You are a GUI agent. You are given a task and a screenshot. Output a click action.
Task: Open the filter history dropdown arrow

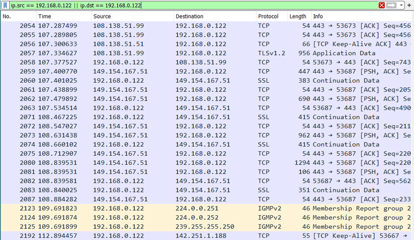click(401, 5)
